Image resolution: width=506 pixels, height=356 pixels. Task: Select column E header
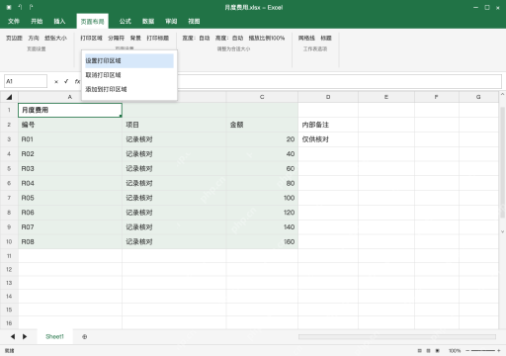(x=386, y=97)
